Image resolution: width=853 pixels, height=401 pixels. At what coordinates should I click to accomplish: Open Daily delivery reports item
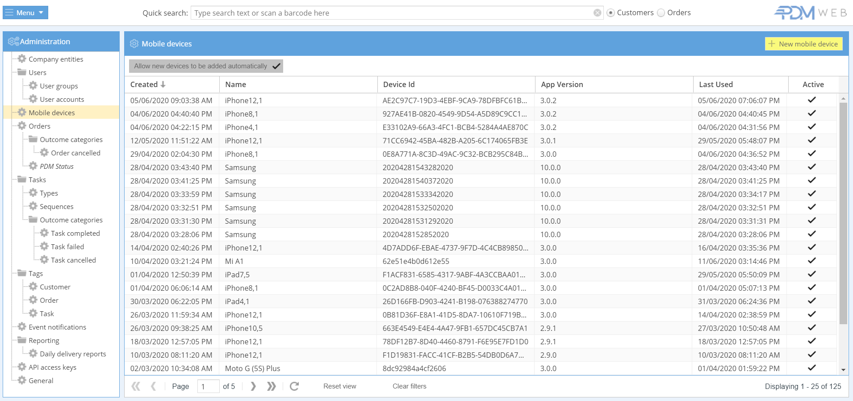[x=73, y=354]
